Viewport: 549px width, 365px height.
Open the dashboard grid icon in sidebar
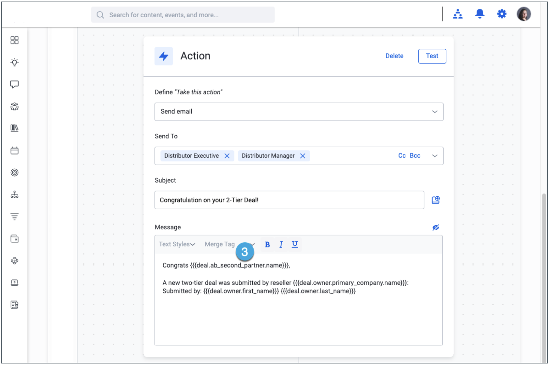[x=14, y=40]
